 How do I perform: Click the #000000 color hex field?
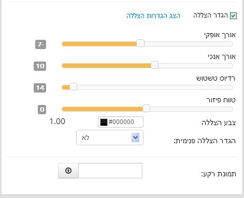pyautogui.click(x=121, y=122)
